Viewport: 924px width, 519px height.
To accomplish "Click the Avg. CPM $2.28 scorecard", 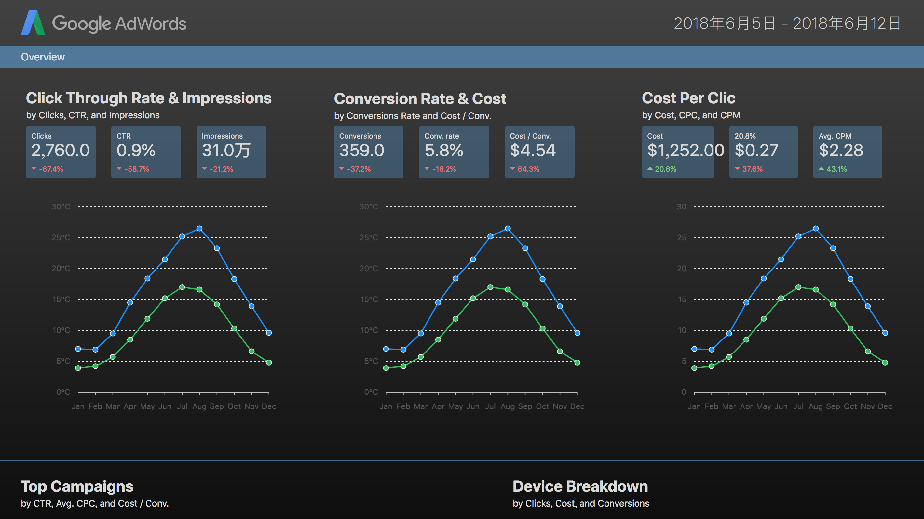I will point(848,152).
